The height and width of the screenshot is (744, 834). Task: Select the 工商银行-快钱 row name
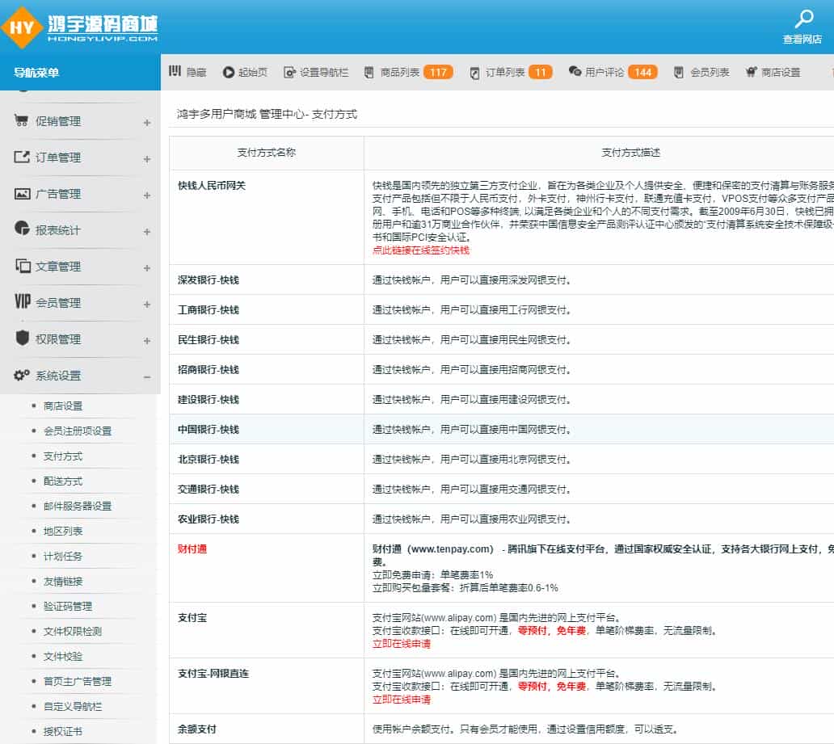point(208,310)
